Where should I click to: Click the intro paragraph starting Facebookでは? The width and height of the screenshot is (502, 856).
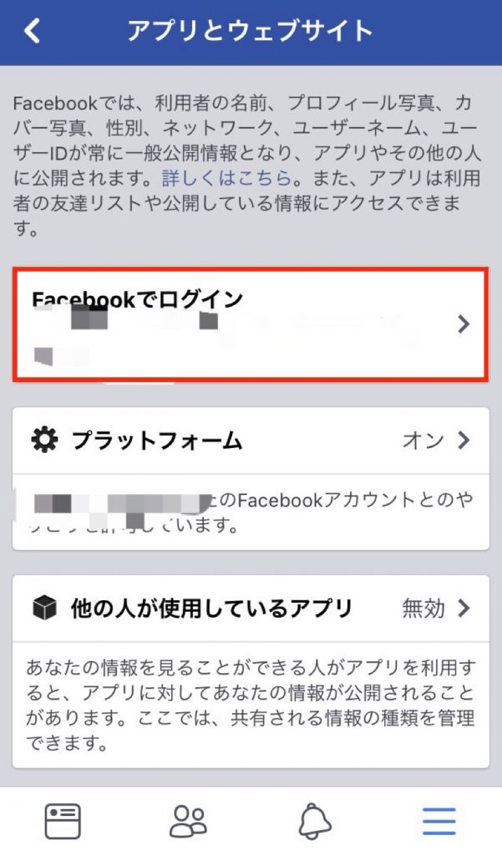247,166
